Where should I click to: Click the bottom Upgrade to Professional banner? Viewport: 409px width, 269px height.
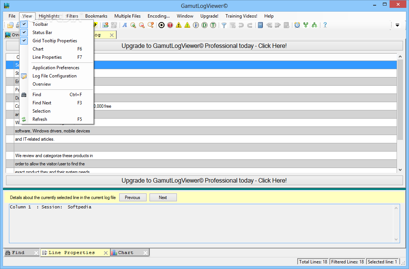coord(204,181)
